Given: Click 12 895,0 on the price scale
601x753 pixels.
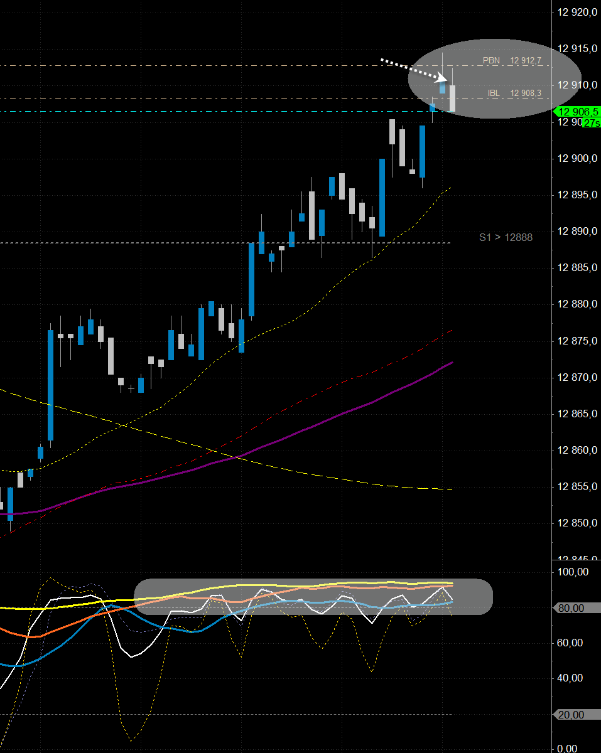Looking at the screenshot, I should pos(577,195).
